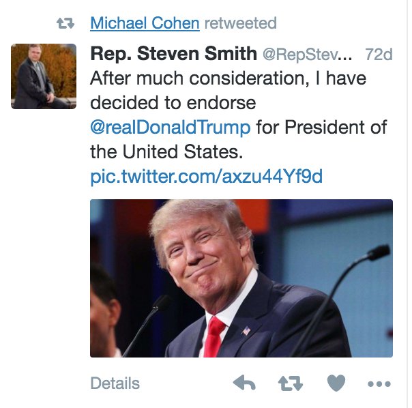Click the reply arrow icon
Screen dimensions: 412x408
click(x=244, y=383)
